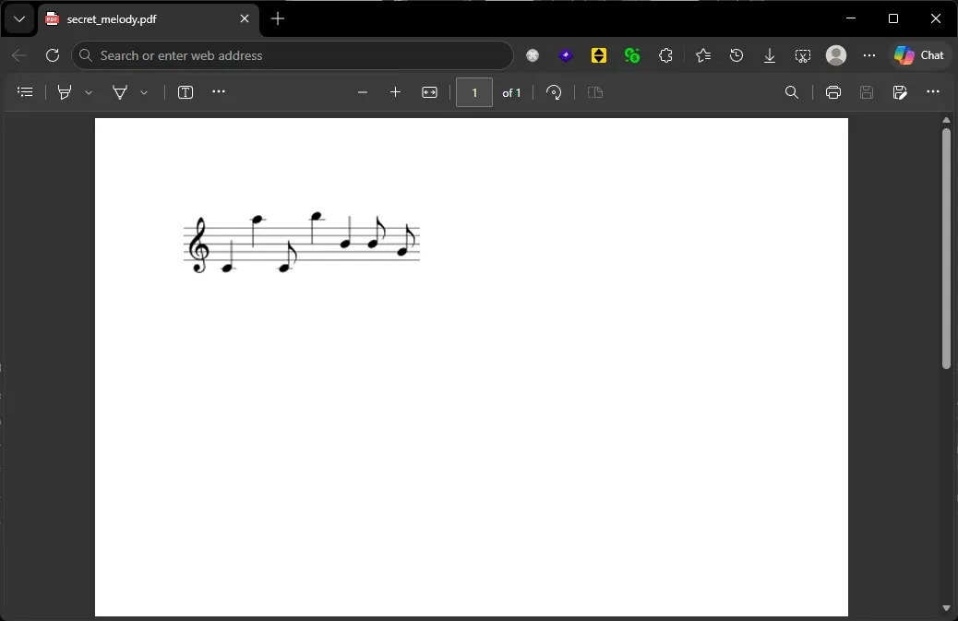Open the Copilot Chat button
Screen dimensions: 958x621
point(919,55)
